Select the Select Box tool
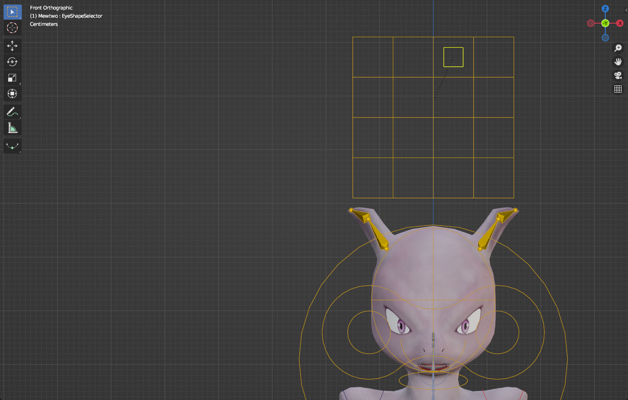628x400 pixels. click(x=12, y=12)
